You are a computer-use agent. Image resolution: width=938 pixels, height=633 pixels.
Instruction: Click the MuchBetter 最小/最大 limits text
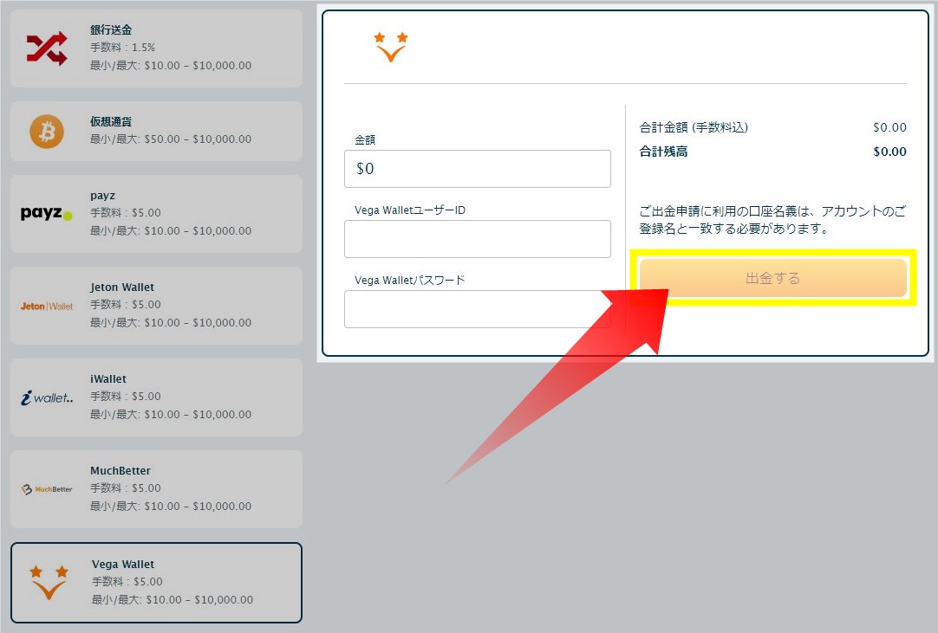click(x=171, y=507)
